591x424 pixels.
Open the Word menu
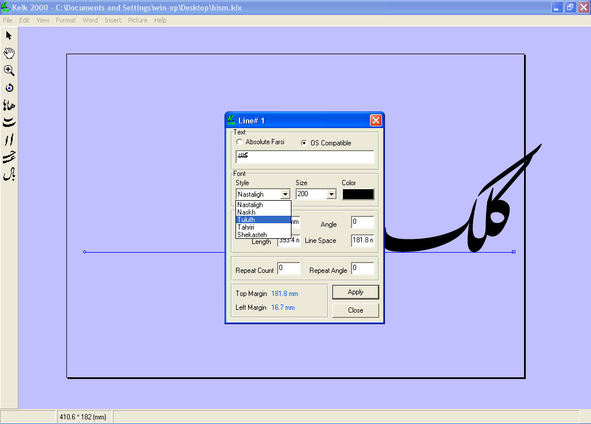click(x=91, y=20)
